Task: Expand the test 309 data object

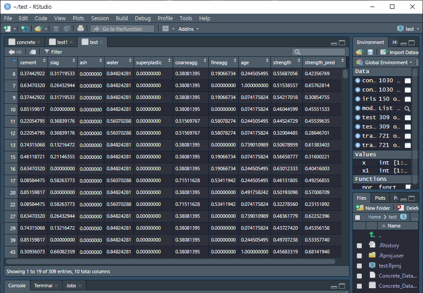Action: coord(358,117)
